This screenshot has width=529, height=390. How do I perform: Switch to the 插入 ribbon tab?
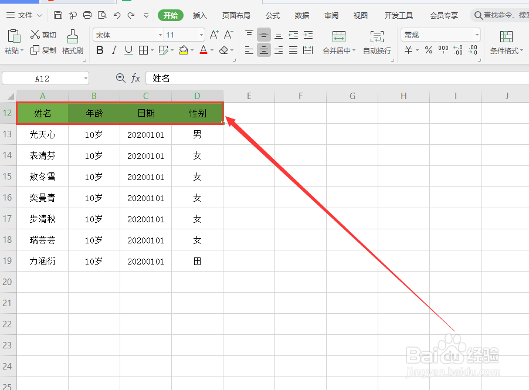click(x=199, y=15)
